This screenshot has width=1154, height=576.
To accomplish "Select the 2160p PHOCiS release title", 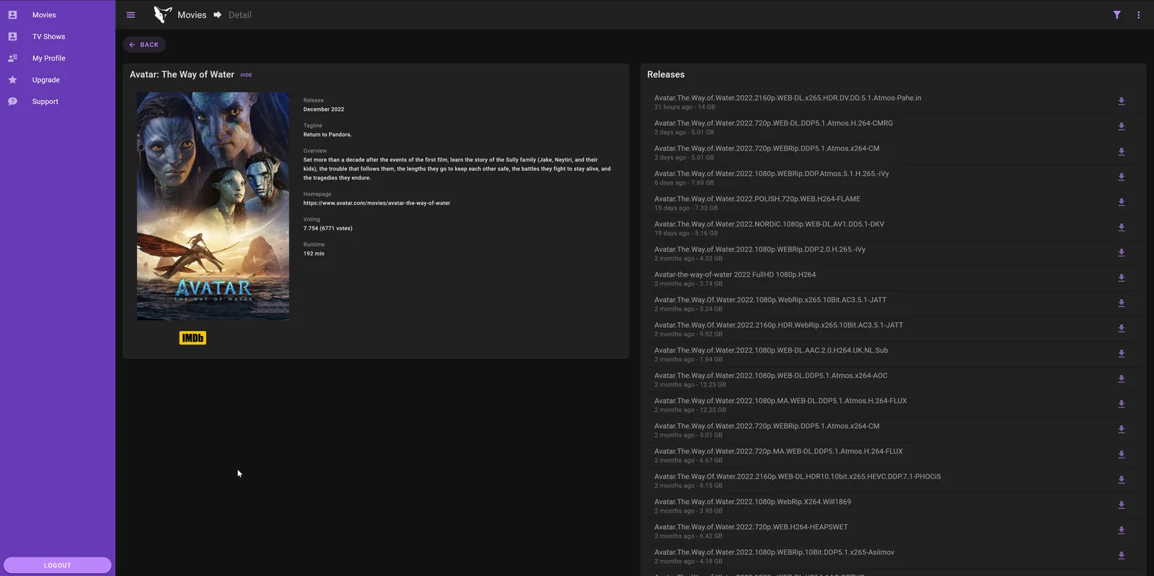I will click(797, 477).
